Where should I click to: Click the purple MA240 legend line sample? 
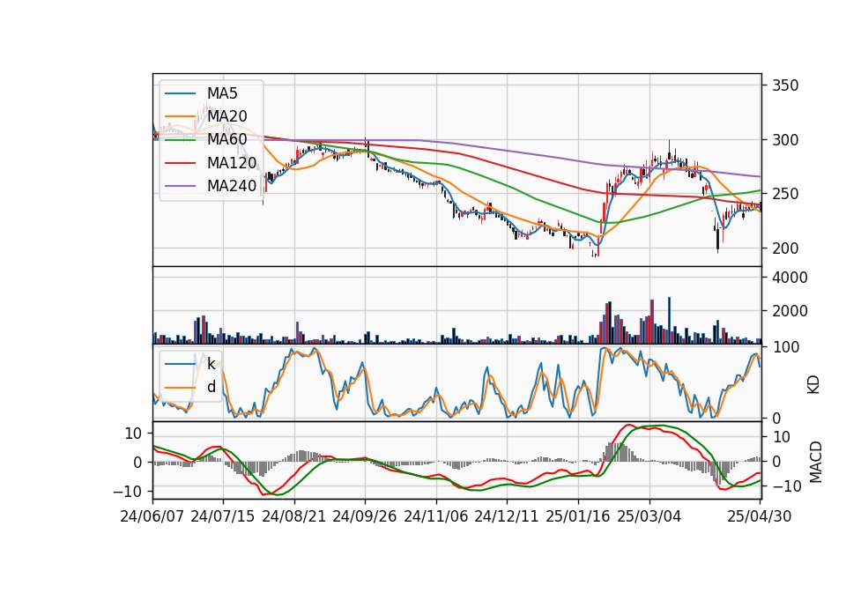click(180, 186)
